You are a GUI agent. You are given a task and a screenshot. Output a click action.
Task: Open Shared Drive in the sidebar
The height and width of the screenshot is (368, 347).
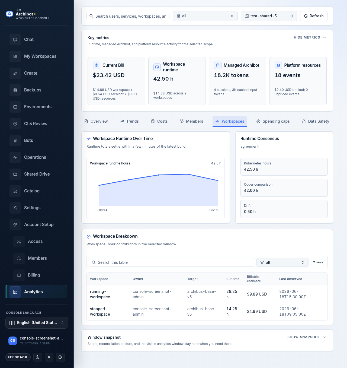click(37, 174)
